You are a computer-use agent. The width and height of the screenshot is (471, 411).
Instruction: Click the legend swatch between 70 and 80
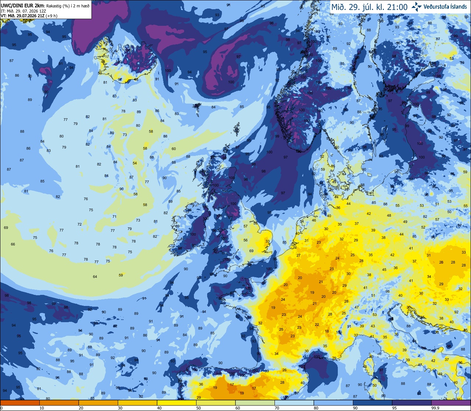point(294,403)
